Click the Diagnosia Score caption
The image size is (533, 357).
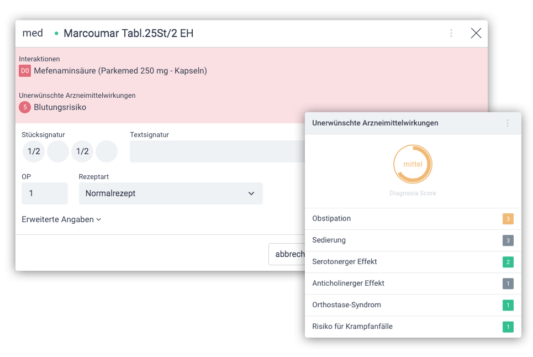(413, 193)
